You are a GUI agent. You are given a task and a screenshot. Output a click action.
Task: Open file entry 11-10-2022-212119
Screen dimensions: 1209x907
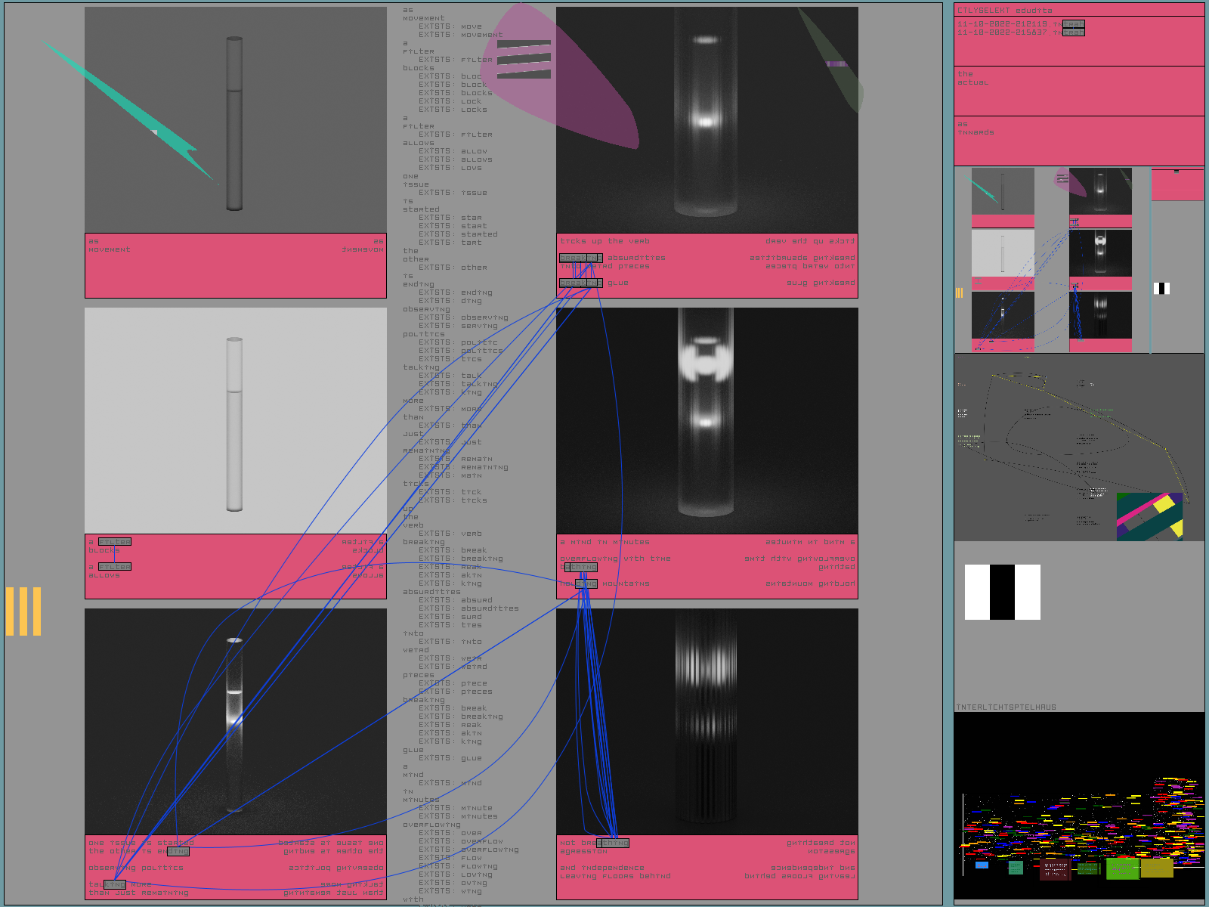1020,24
